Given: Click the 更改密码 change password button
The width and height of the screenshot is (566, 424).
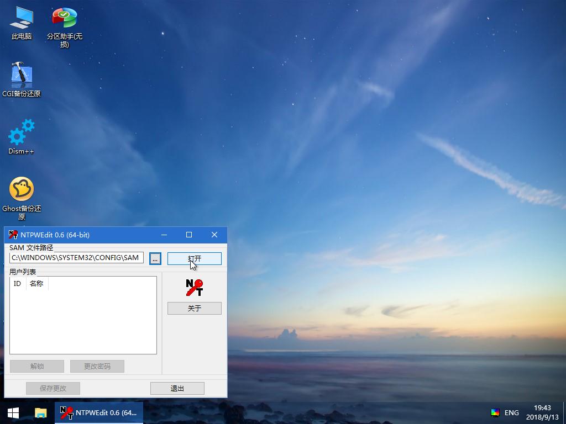Looking at the screenshot, I should click(x=97, y=366).
